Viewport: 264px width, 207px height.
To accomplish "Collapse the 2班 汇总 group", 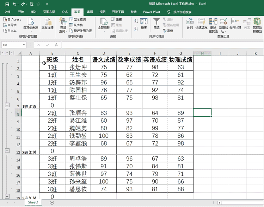I will (x=7, y=150).
